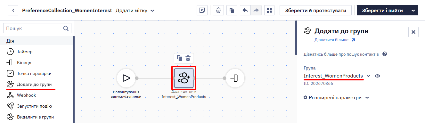Click the canvas vertical scrollbar
This screenshot has width=425, height=123.
click(296, 38)
